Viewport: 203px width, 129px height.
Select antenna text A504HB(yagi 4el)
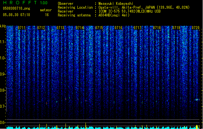[x=114, y=15]
